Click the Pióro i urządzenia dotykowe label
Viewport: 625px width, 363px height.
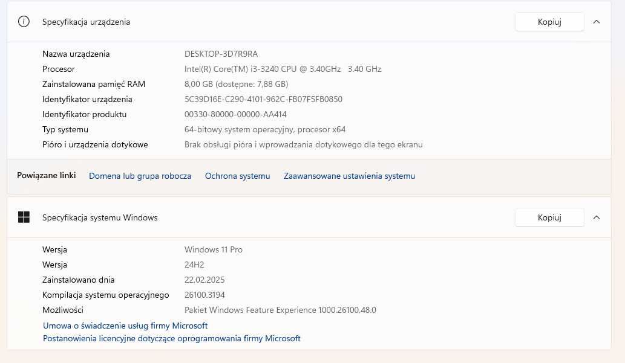point(95,144)
